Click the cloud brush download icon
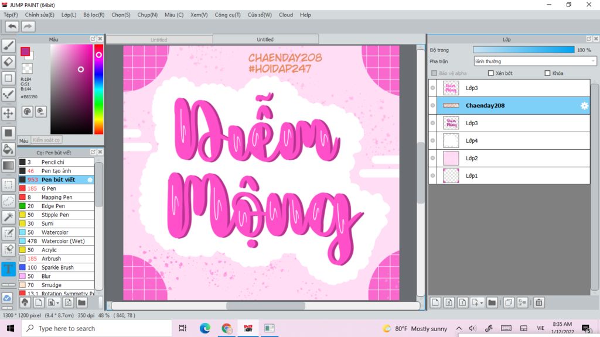This screenshot has width=600, height=337. click(25, 302)
